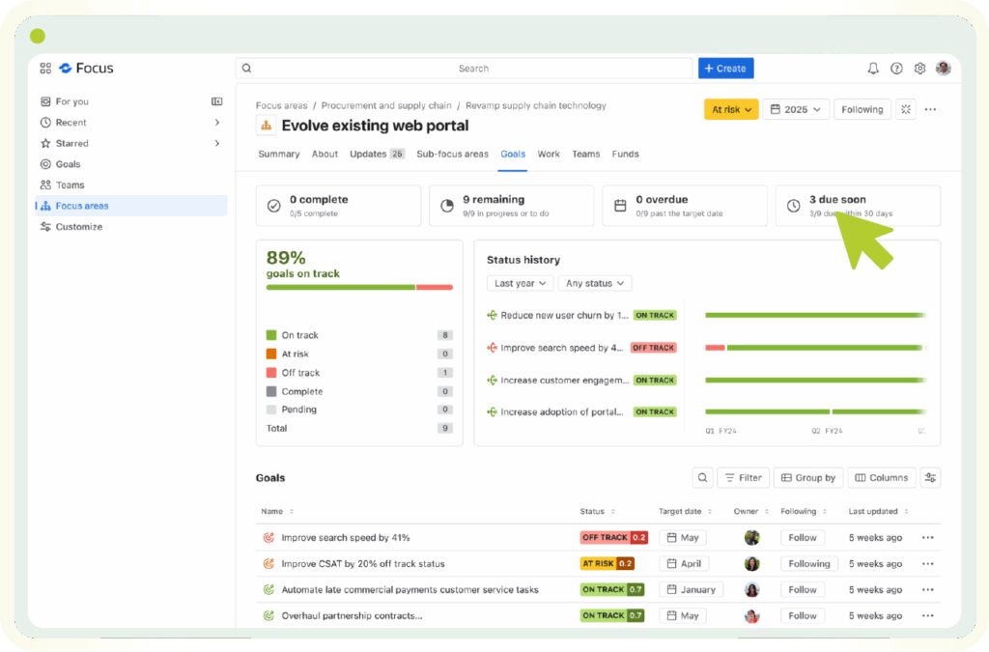
Task: Click the OFF TRACK 0.2 status badge
Action: point(613,538)
